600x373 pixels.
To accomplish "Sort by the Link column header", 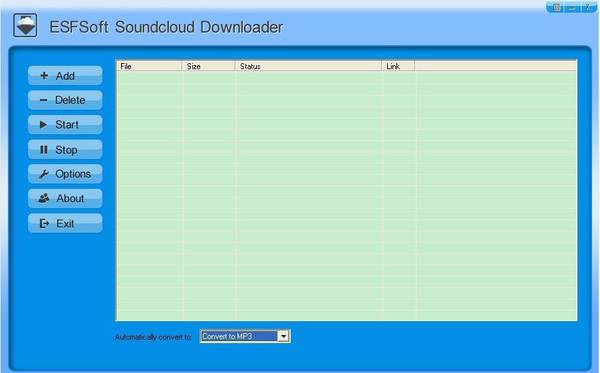I will [x=398, y=66].
